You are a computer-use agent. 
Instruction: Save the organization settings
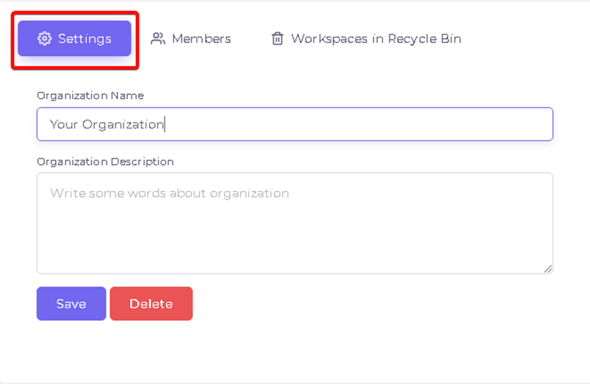[x=71, y=303]
